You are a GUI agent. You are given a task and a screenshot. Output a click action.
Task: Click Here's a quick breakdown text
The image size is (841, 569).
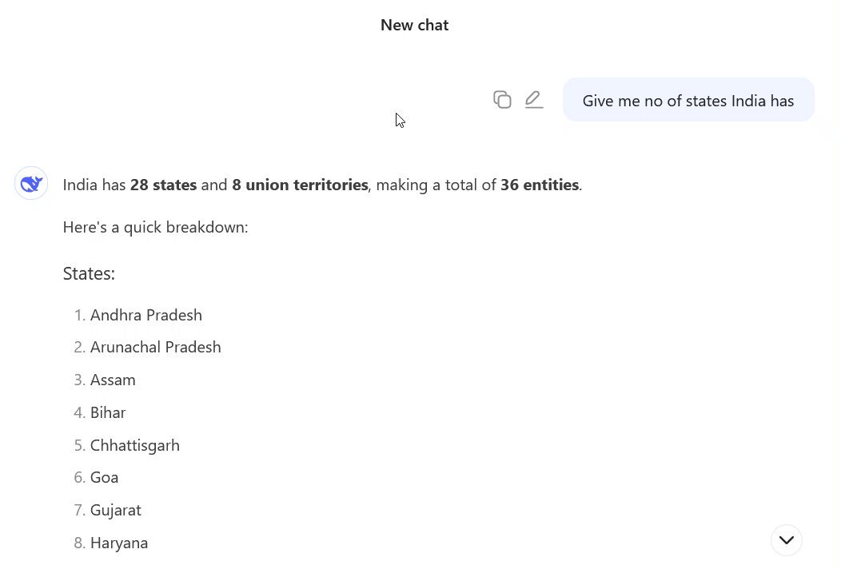coord(156,228)
